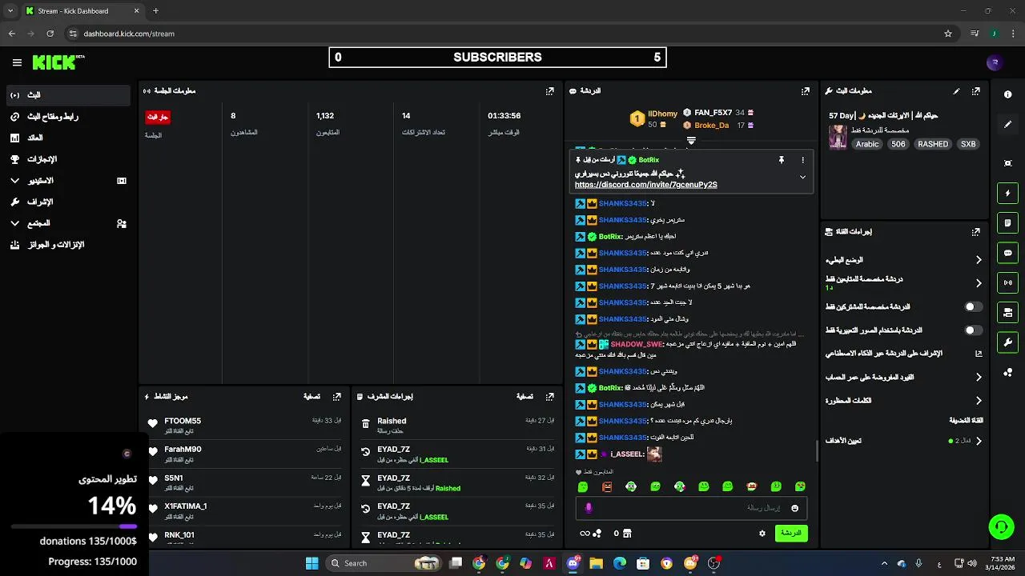Open the chat shop icon

[627, 534]
